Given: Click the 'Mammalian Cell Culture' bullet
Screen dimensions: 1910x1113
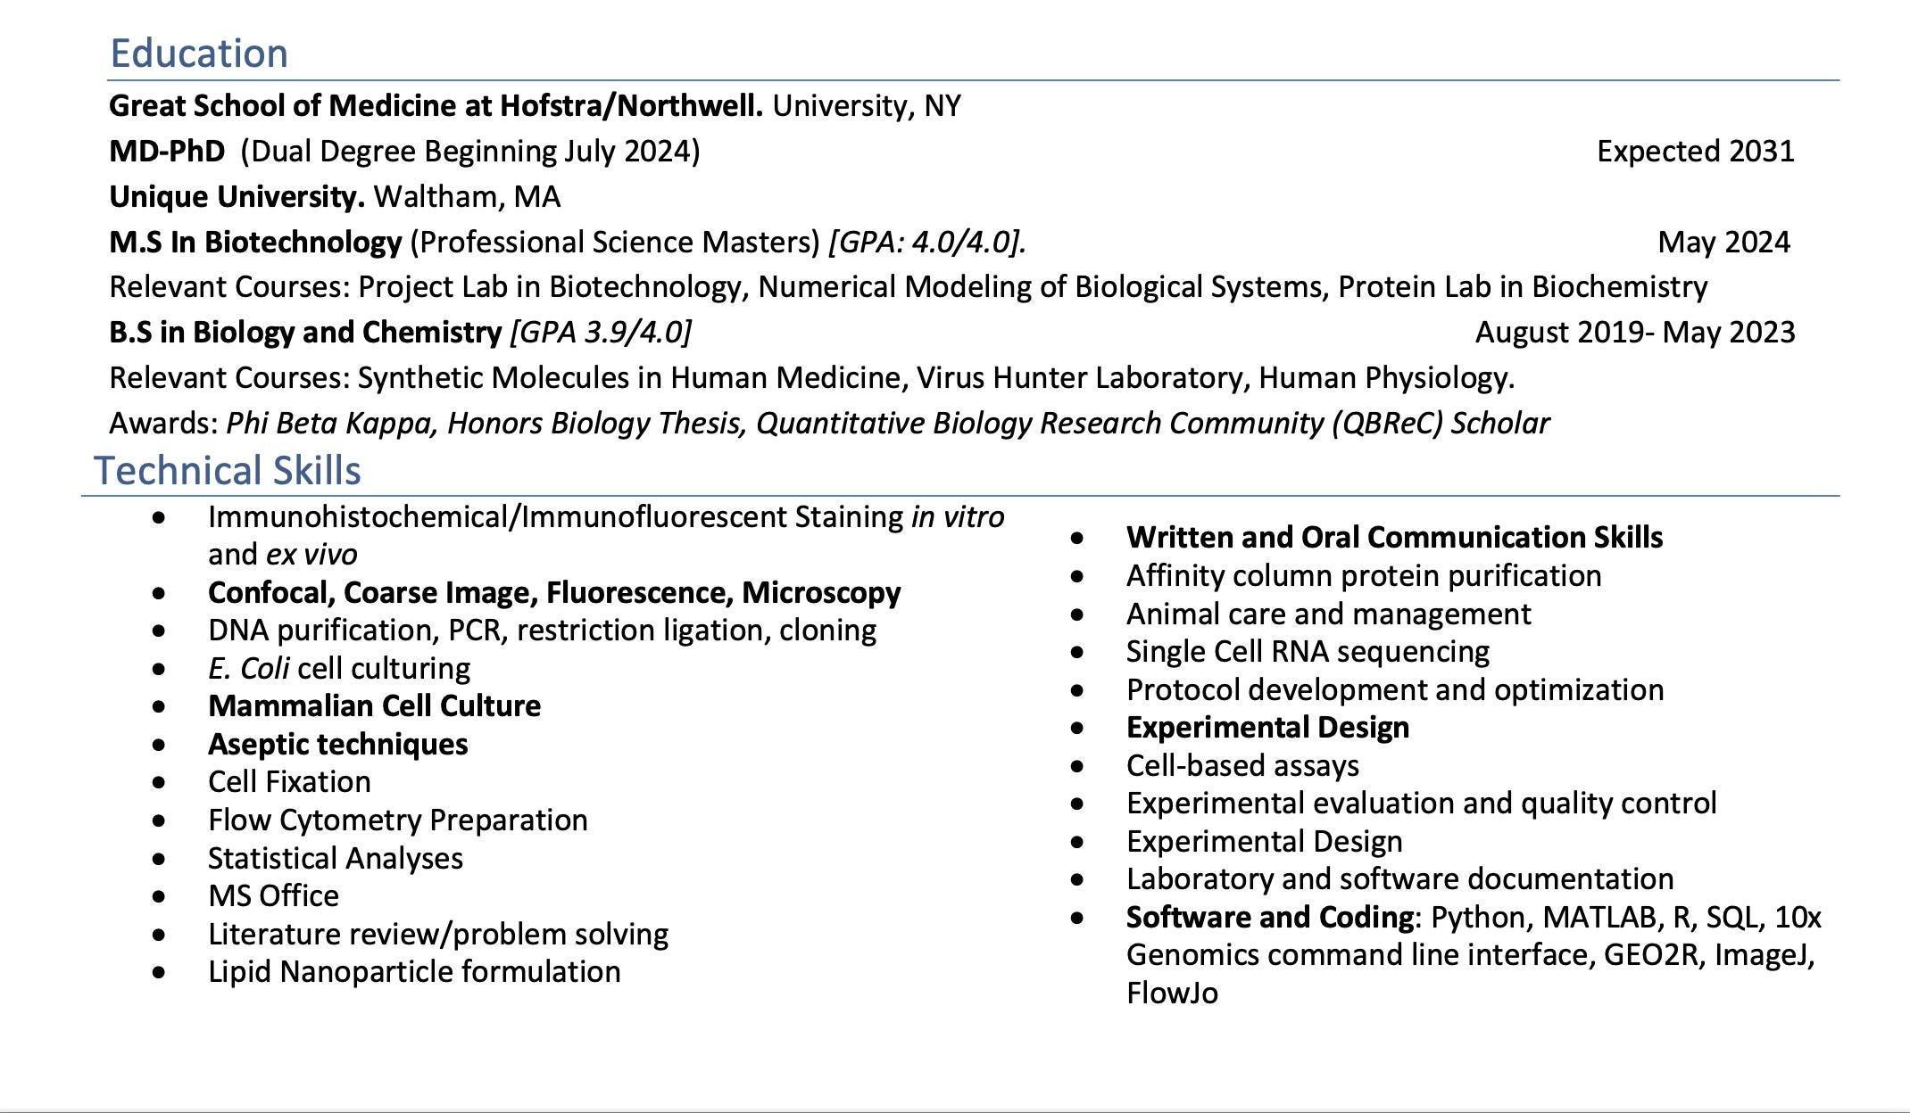Looking at the screenshot, I should [374, 705].
